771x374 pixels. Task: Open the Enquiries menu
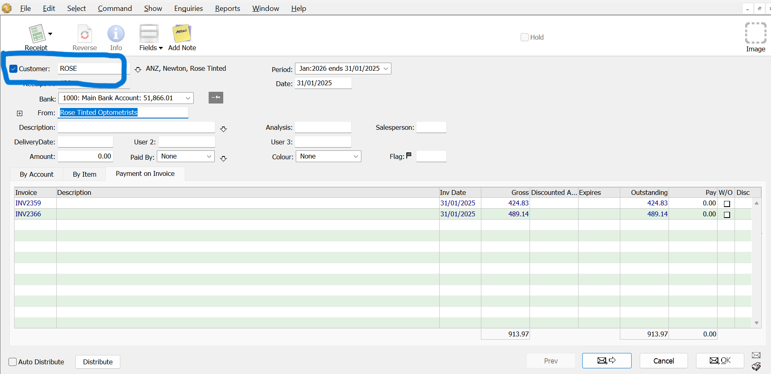(x=188, y=8)
